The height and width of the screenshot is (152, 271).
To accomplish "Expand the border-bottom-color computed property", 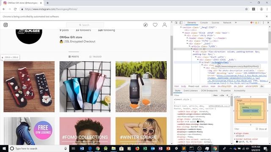I will pos(235,139).
